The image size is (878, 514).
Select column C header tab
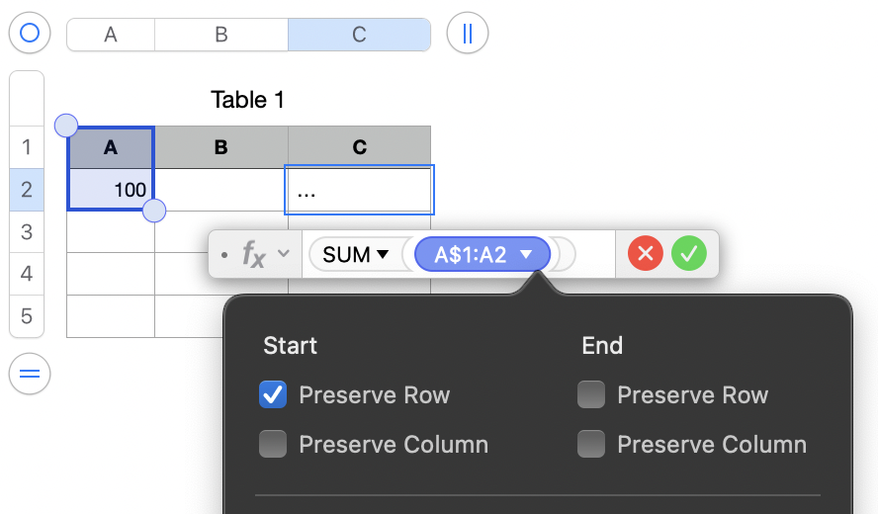pyautogui.click(x=359, y=35)
